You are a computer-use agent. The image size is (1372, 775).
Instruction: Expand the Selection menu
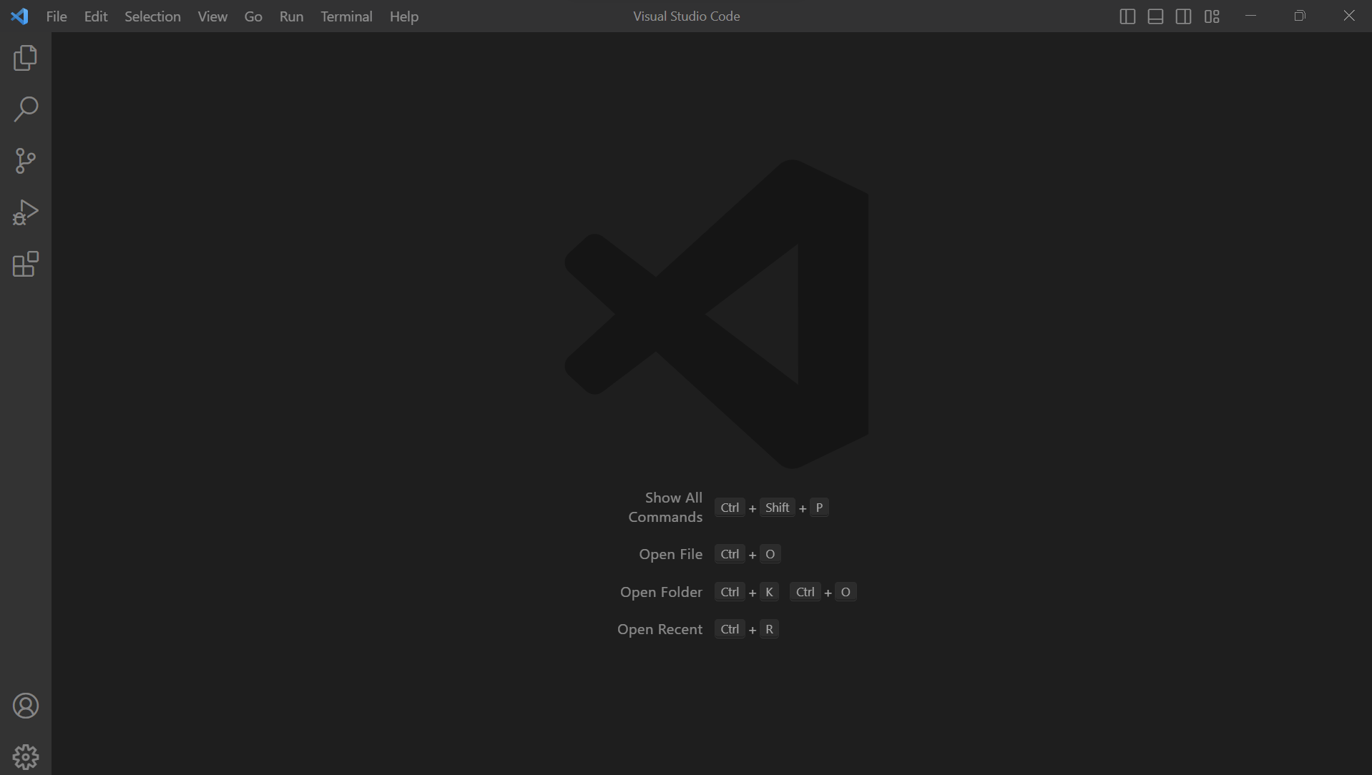[x=152, y=16]
